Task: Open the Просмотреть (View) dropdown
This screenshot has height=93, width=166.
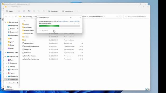Action: point(68,11)
